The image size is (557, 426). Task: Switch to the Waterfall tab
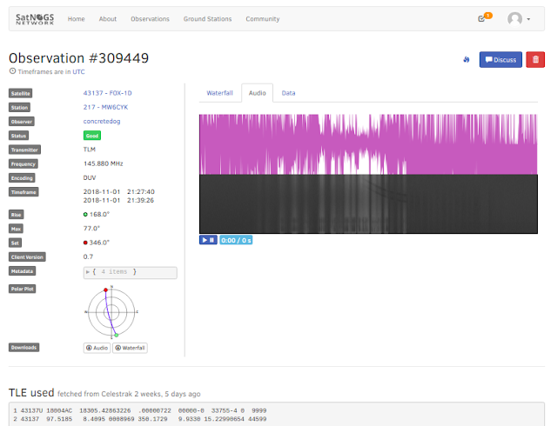tap(219, 93)
